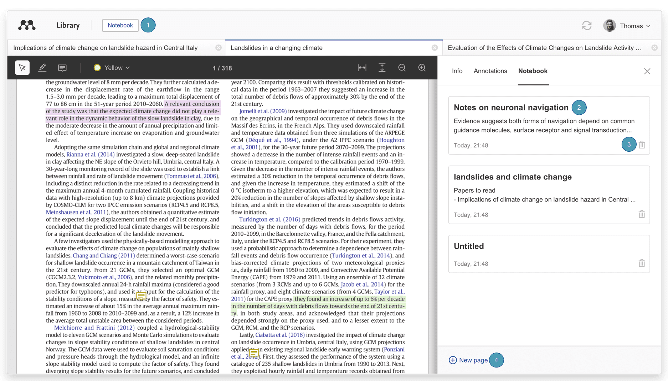Open Ciabatta et al. (2016) reference link

pyautogui.click(x=280, y=335)
